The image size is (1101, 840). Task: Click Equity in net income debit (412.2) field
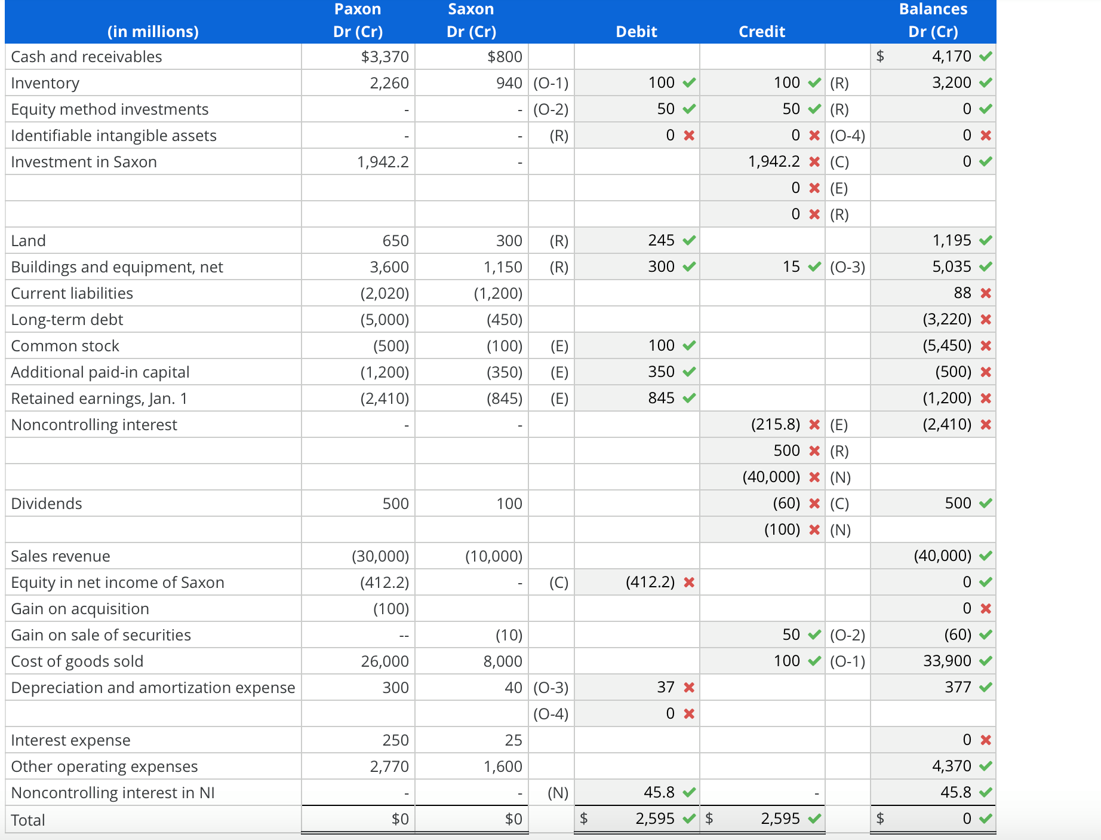pyautogui.click(x=636, y=582)
